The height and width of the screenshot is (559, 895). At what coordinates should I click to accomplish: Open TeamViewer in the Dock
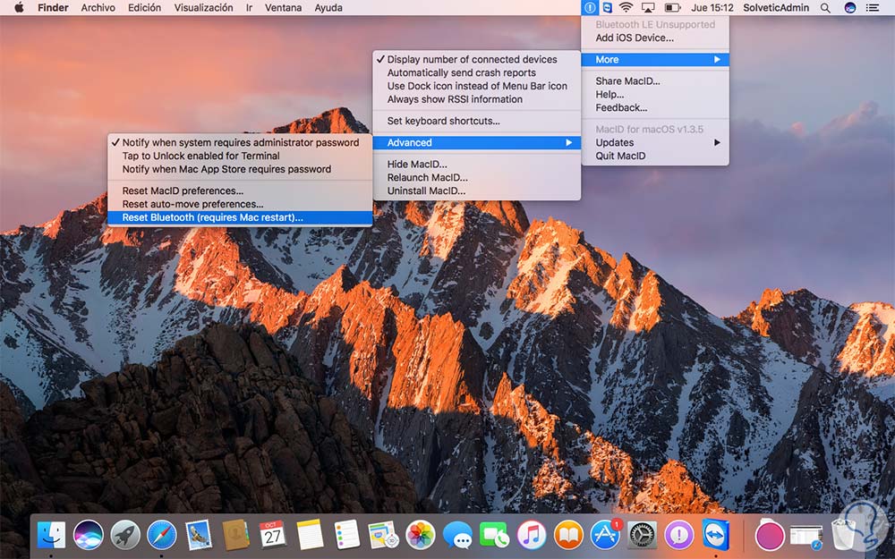(716, 535)
